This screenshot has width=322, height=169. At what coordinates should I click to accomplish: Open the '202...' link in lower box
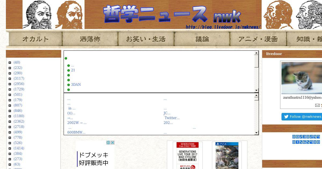tap(168, 123)
